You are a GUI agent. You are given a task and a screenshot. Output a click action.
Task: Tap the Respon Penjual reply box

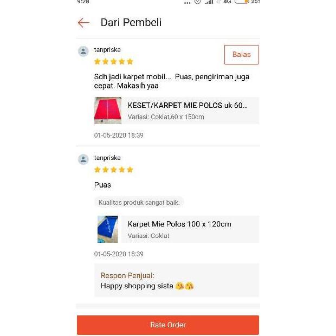point(177,280)
